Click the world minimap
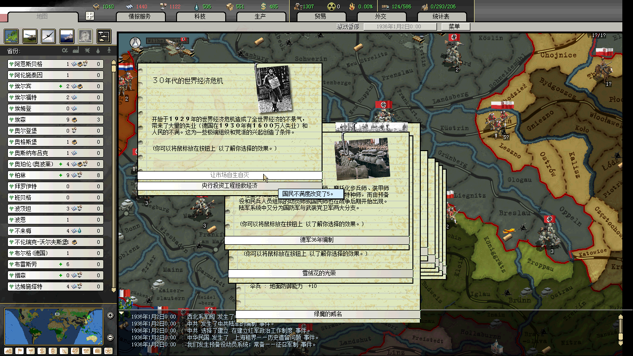The width and height of the screenshot is (633, 356). point(53,326)
